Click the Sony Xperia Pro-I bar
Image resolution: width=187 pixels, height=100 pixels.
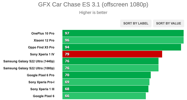pyautogui.click(x=106, y=82)
